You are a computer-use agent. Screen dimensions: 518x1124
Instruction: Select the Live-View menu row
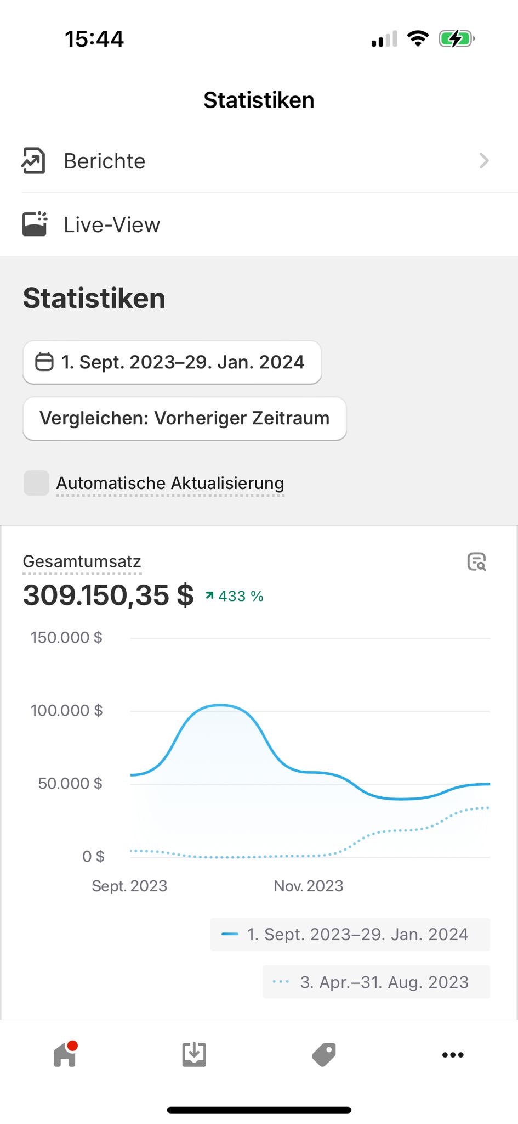[x=259, y=224]
